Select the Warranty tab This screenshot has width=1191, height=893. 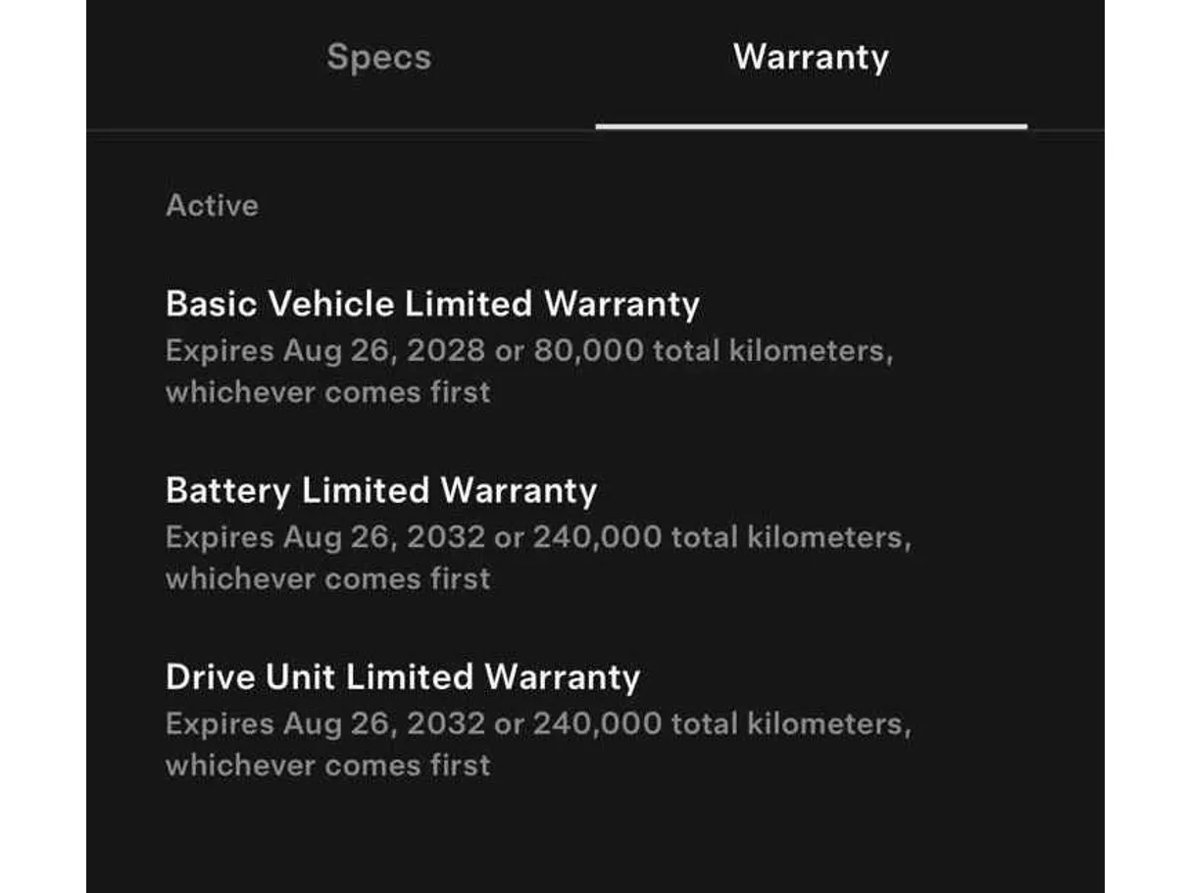[x=811, y=57]
